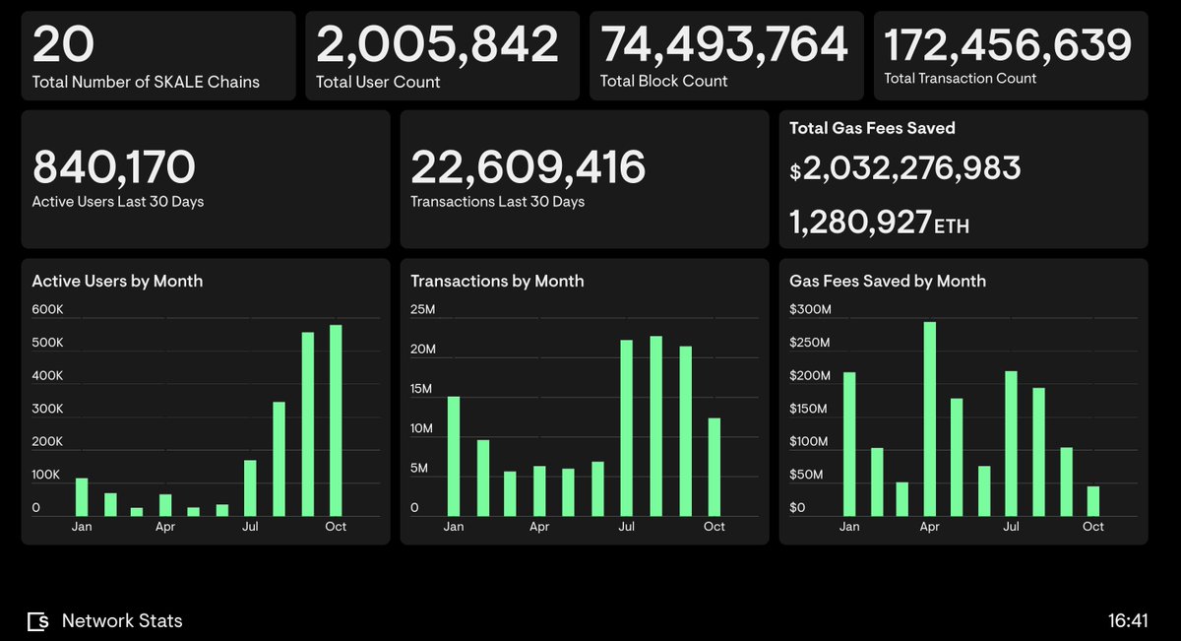This screenshot has height=641, width=1181.
Task: Click the August bar in Active Users chart
Action: [x=279, y=459]
